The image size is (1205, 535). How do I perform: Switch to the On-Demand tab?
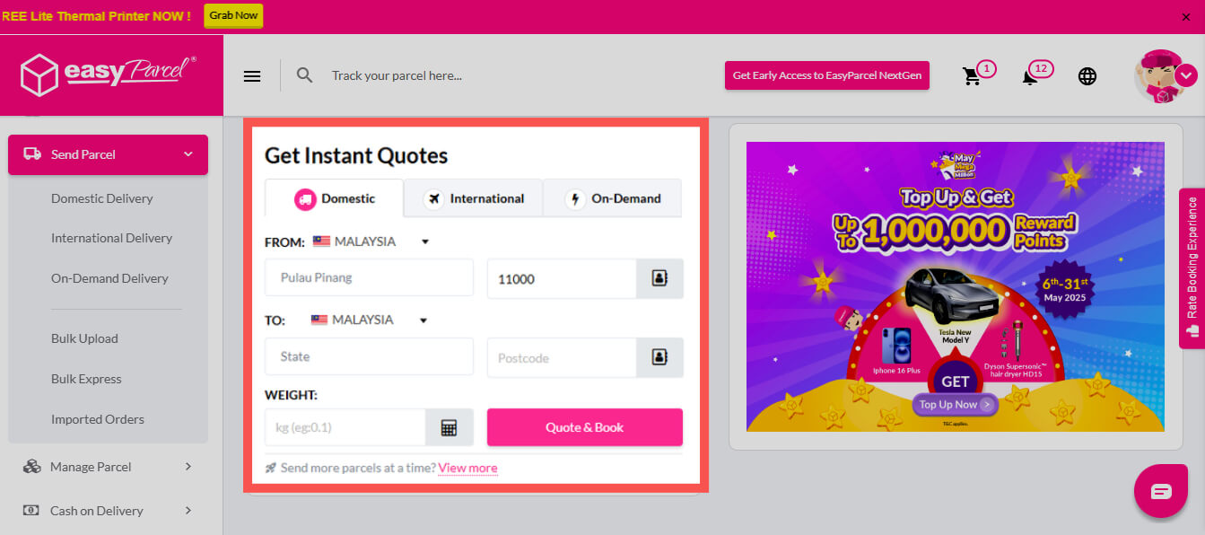click(x=613, y=198)
